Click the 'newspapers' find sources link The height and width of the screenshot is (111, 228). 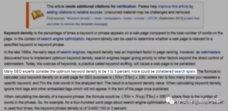[x=112, y=18]
